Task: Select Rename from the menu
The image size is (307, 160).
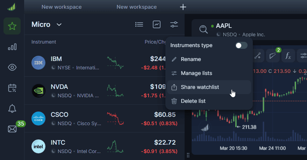Action: (x=209, y=59)
